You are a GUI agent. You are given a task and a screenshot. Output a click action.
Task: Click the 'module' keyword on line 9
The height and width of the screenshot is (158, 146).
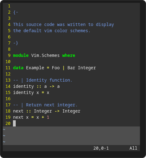(21, 55)
